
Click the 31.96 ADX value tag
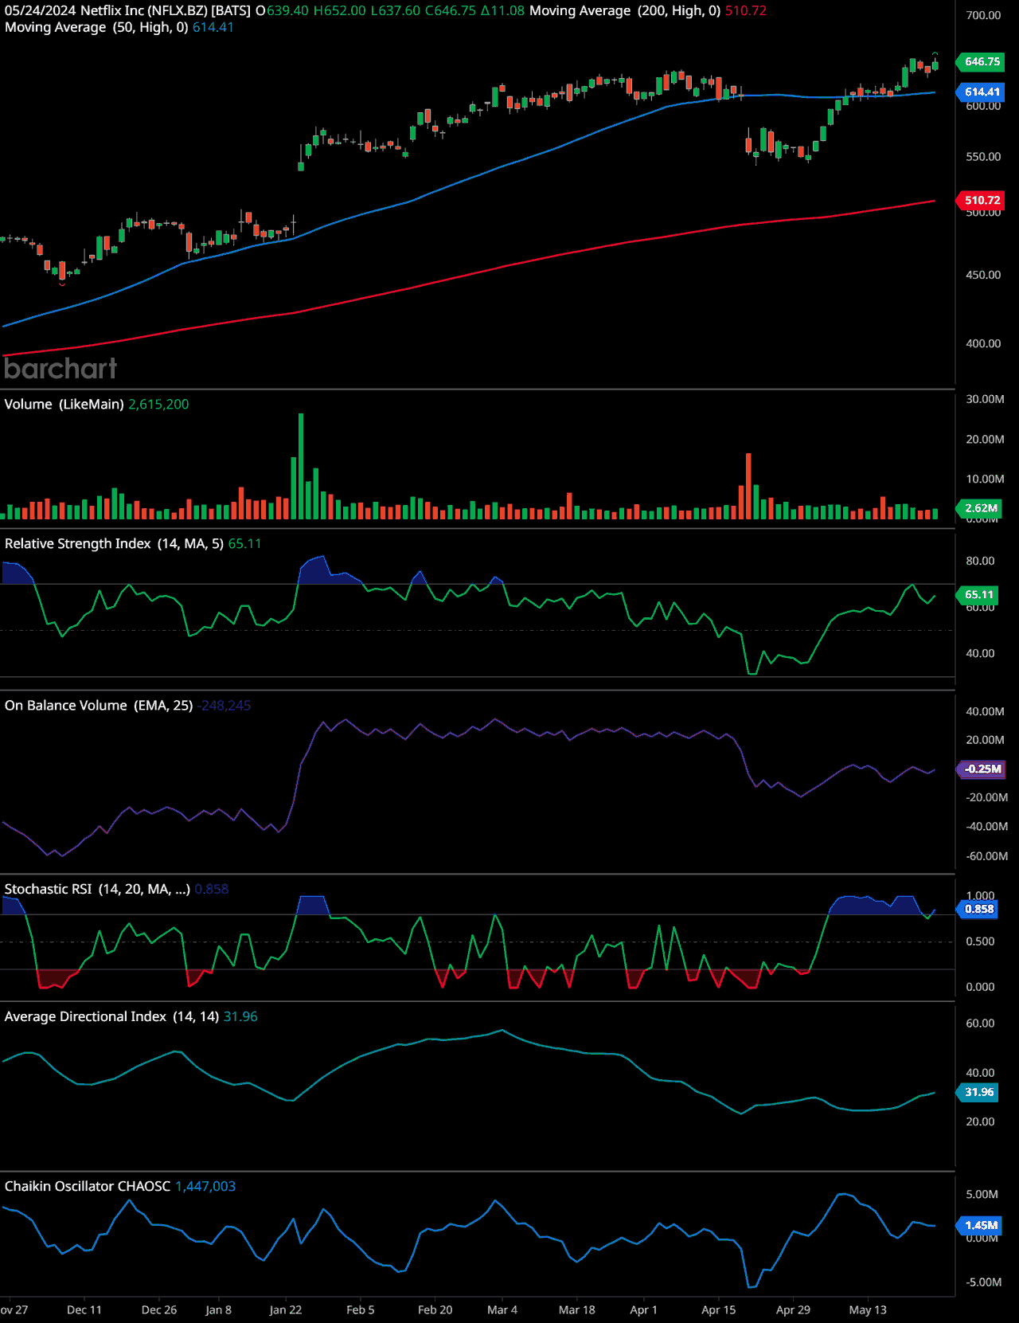pyautogui.click(x=979, y=1092)
